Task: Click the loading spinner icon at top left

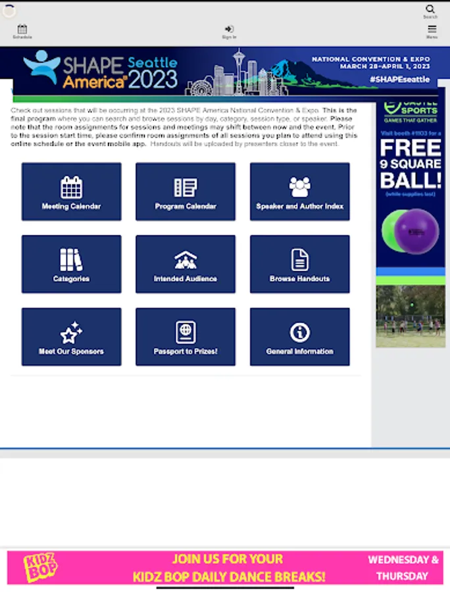Action: 9,11
